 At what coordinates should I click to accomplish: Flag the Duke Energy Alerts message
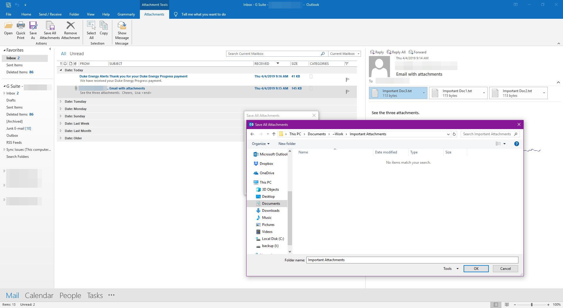[x=347, y=79]
